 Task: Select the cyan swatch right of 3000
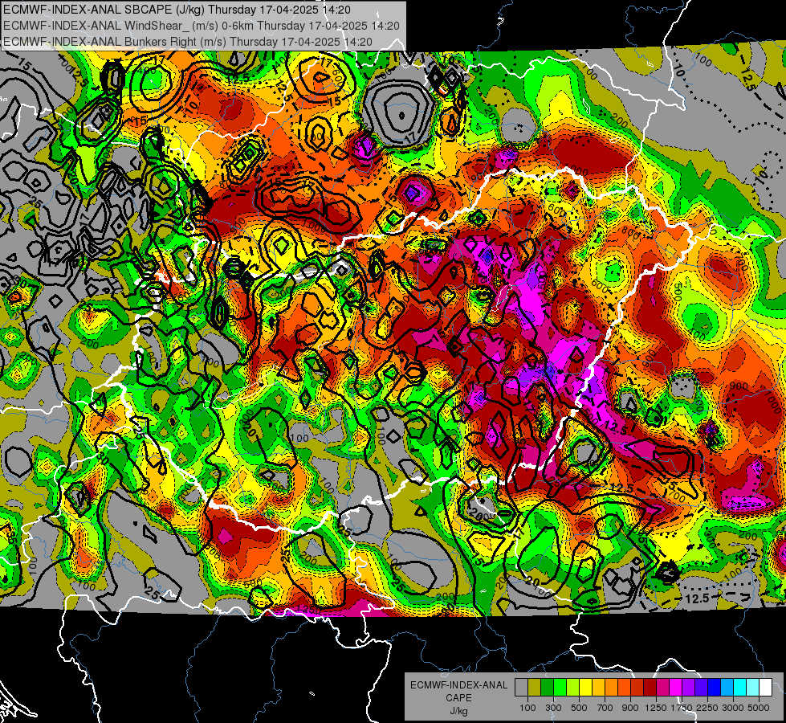click(x=740, y=688)
